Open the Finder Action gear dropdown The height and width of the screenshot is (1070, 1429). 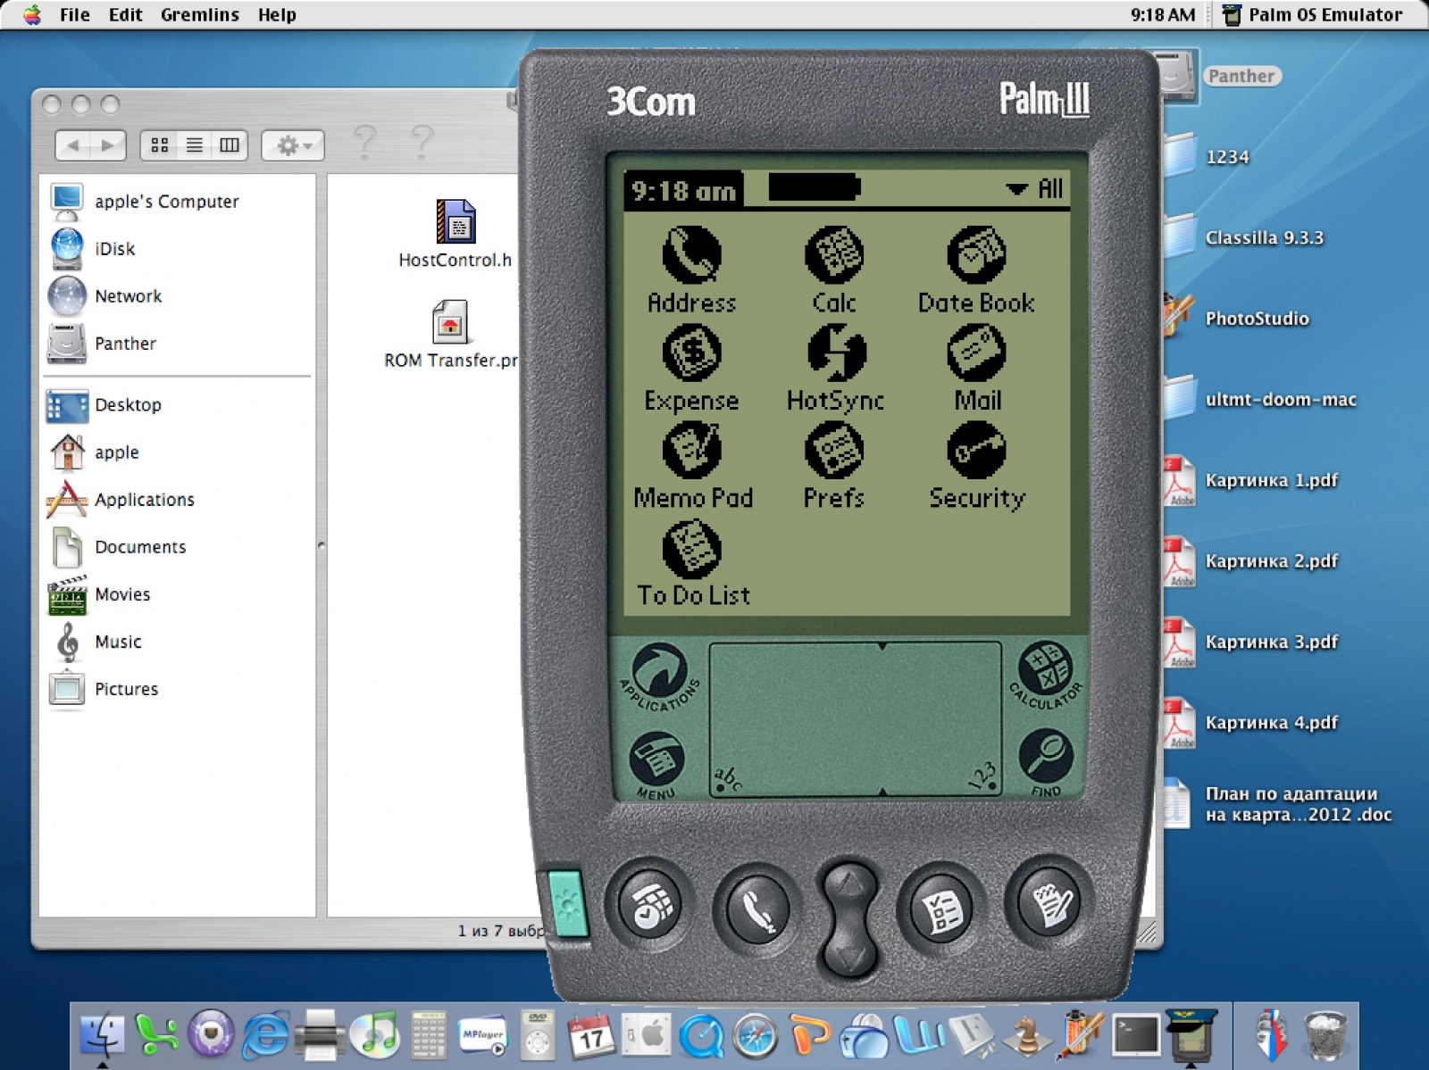(293, 145)
